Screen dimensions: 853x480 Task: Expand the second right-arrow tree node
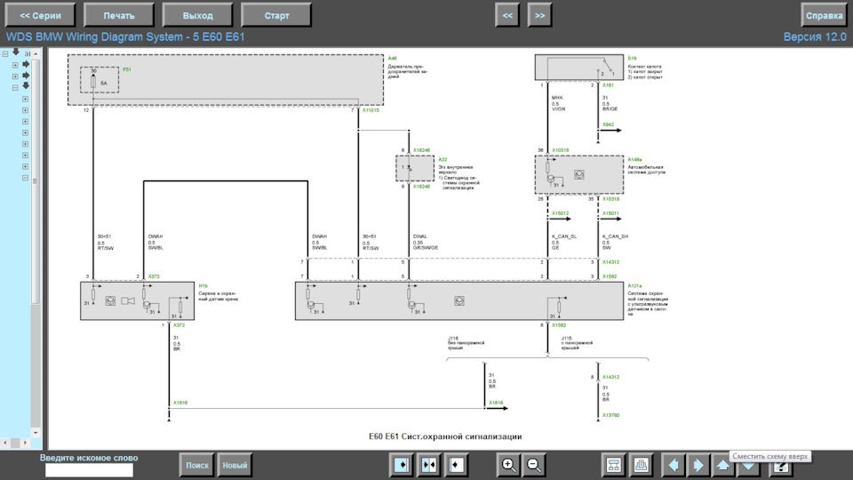[15, 76]
